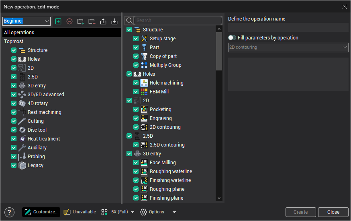Click the remove folder icon
The image size is (351, 221).
tap(92, 21)
